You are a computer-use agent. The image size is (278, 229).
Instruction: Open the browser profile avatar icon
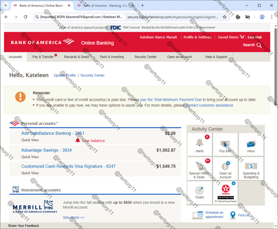[262, 17]
